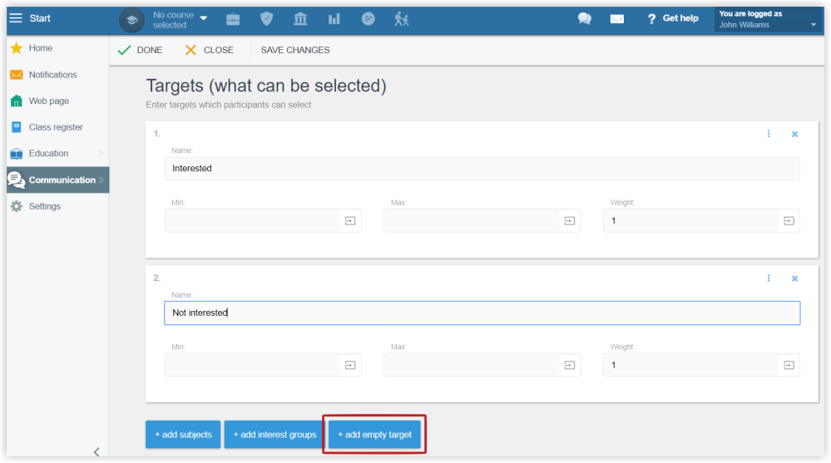Click the walking figures icon
The image size is (831, 463).
(x=401, y=20)
